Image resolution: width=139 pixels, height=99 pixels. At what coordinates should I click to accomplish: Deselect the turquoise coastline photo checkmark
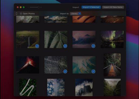[x=93, y=71]
